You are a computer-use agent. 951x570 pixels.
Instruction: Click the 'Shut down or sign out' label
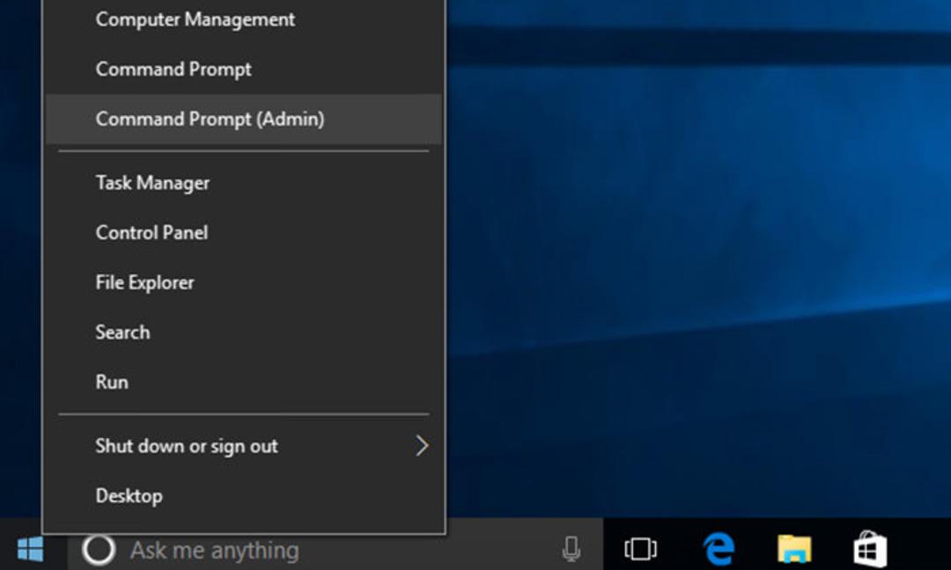pyautogui.click(x=187, y=447)
